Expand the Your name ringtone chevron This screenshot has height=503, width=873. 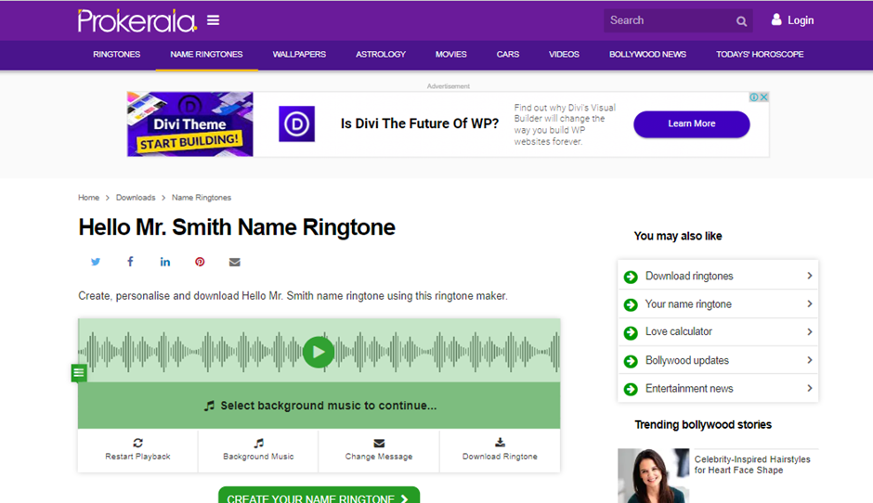(810, 303)
